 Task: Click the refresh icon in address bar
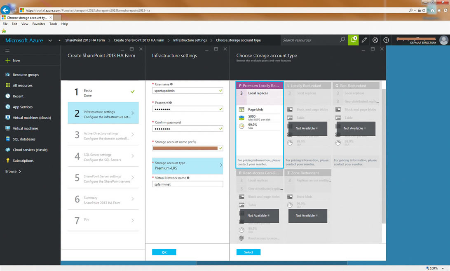tap(424, 10)
